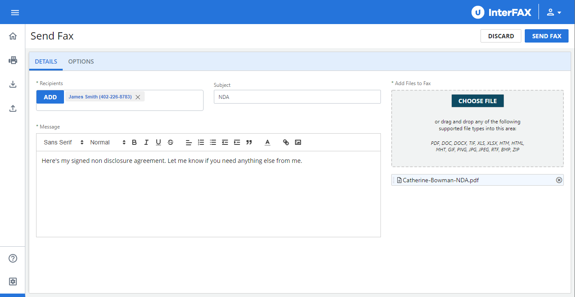Open the text alignment option
The width and height of the screenshot is (575, 297).
tap(189, 142)
